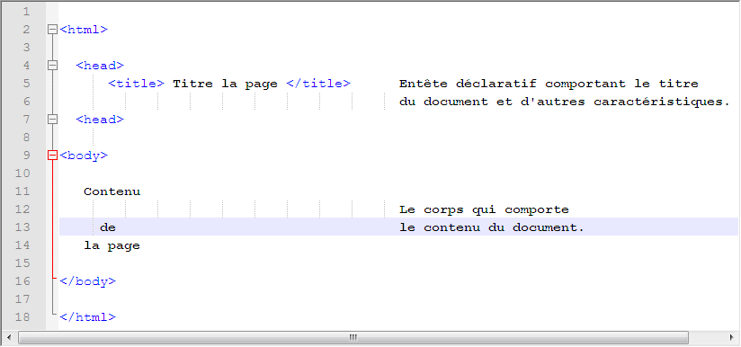Click line number 3 in the margin
The width and height of the screenshot is (741, 347).
point(25,48)
